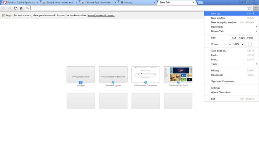This screenshot has height=145, width=259.
Task: Click Import bookmarks now link
Action: 101,15
